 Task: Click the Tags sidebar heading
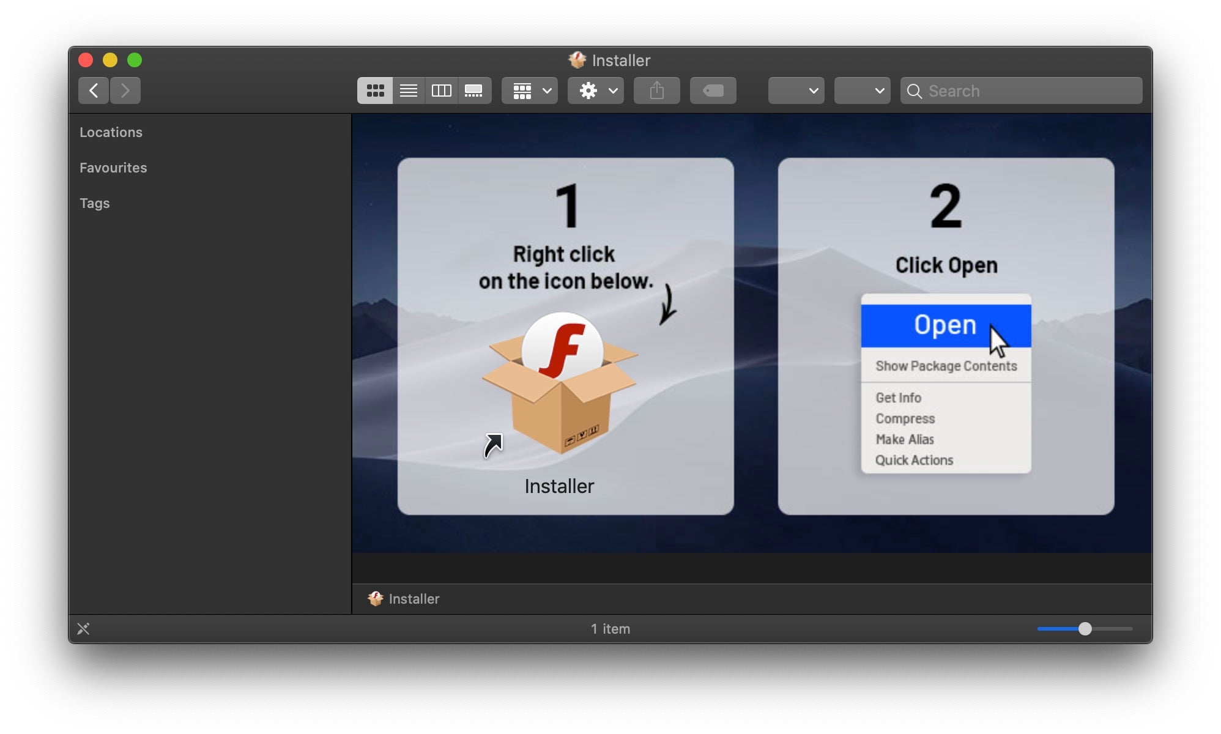[95, 203]
